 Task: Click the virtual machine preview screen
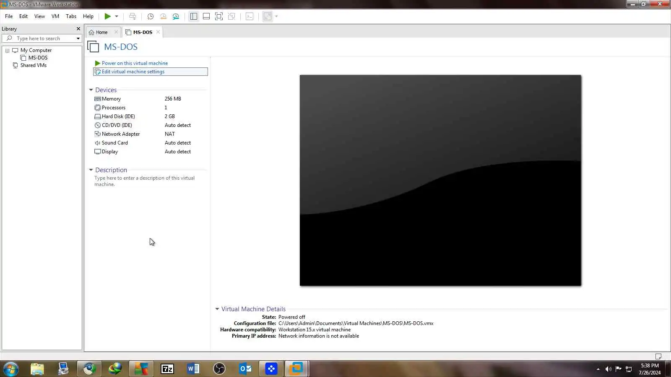point(440,181)
